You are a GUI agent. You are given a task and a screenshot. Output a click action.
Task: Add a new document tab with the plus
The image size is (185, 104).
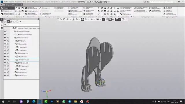pos(1,5)
